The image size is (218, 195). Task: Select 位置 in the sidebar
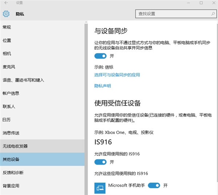[7, 40]
